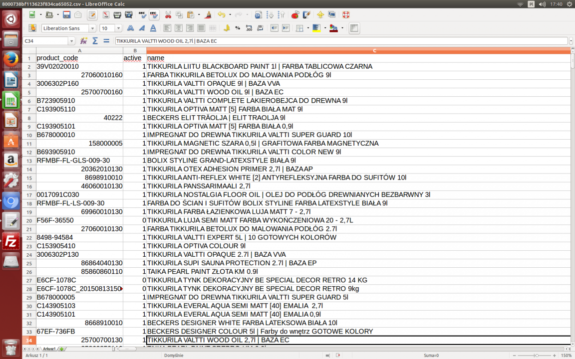Select the Arkusz1 sheet tab
The width and height of the screenshot is (575, 359).
pyautogui.click(x=49, y=349)
